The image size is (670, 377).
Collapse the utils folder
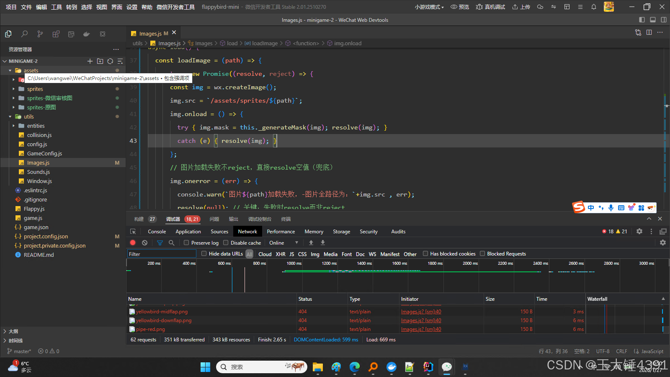click(10, 116)
